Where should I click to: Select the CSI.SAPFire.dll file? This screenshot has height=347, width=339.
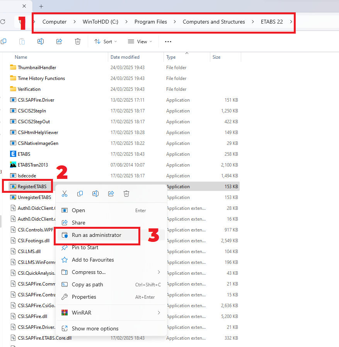[32, 316]
